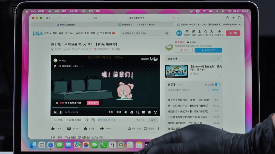Click the bilibili logo

click(37, 33)
